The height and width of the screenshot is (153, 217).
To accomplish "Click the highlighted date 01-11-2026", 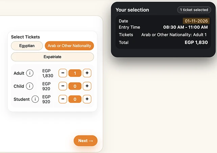I will click(196, 21).
